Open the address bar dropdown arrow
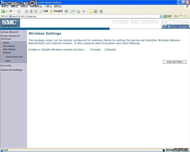190x152 pixels. (x=161, y=16)
